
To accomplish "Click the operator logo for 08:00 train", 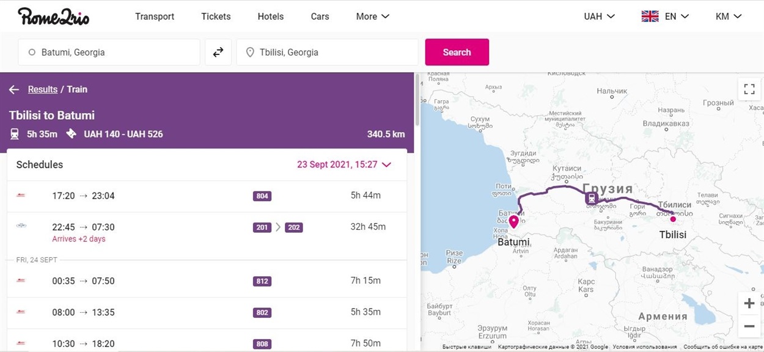I will click(21, 312).
